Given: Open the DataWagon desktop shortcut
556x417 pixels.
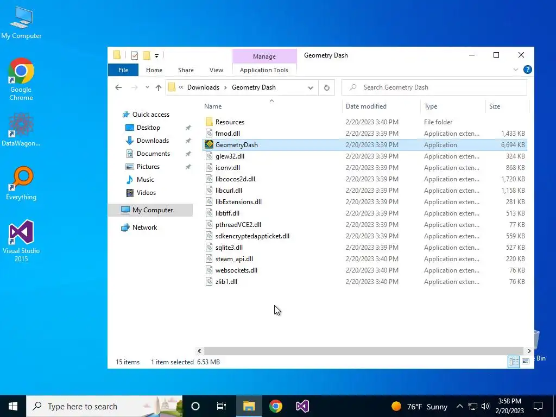Looking at the screenshot, I should tap(21, 129).
